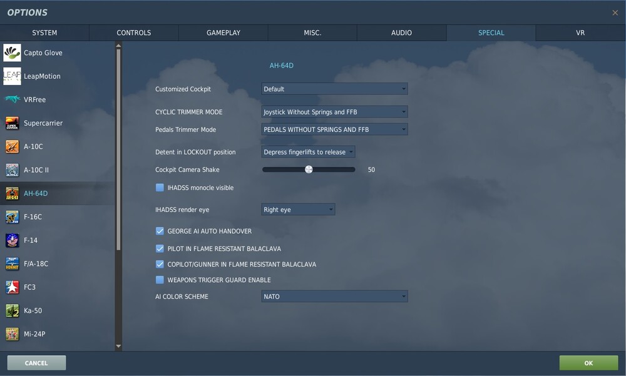Click the LeapMotion module icon
Viewport: 626px width, 376px height.
coord(12,76)
